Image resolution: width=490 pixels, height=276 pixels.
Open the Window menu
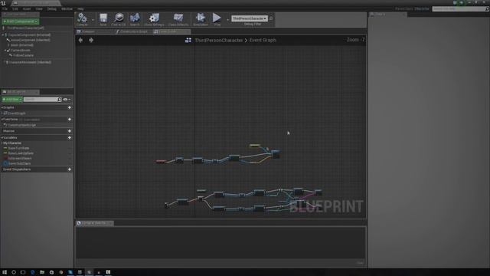click(67, 8)
